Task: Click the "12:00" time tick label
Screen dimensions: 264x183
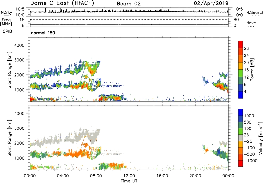Action: pos(129,176)
